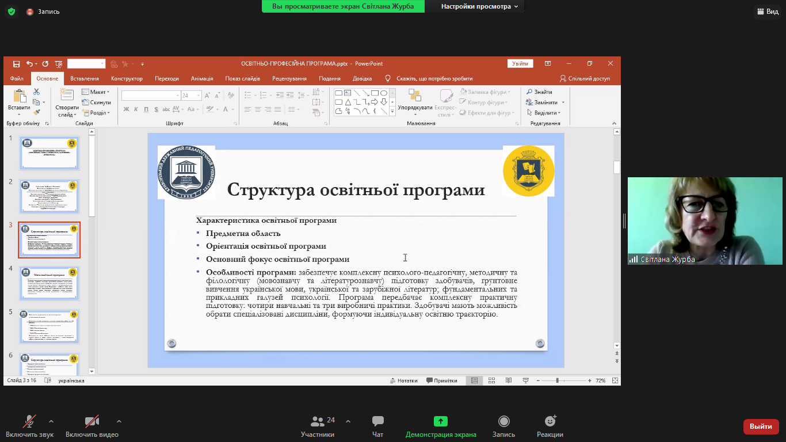Click the Знайти search tool
The width and height of the screenshot is (786, 442).
click(539, 92)
